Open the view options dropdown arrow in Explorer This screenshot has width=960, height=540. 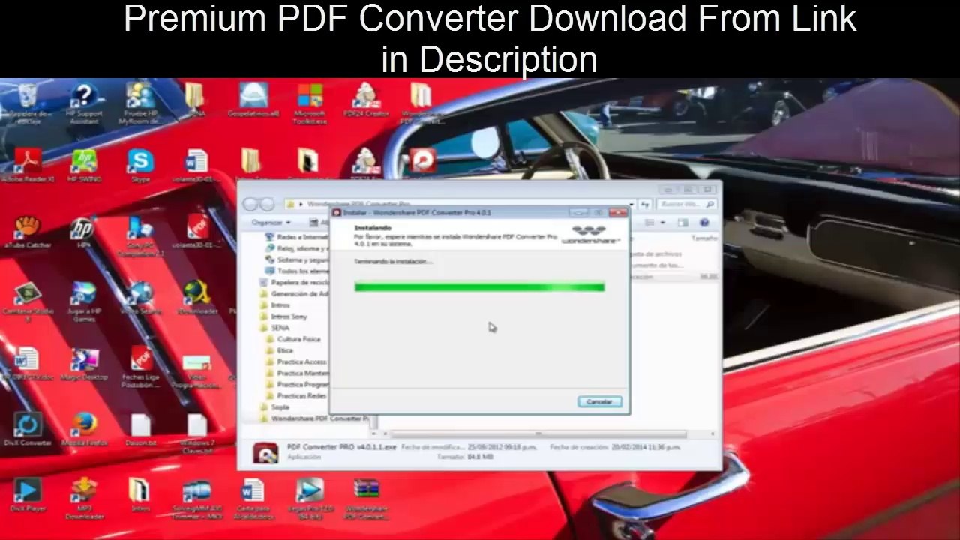[662, 223]
